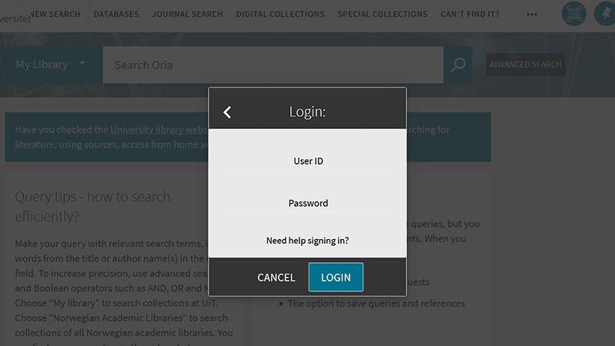Click the back arrow in Login dialog
615x346 pixels.
[227, 112]
